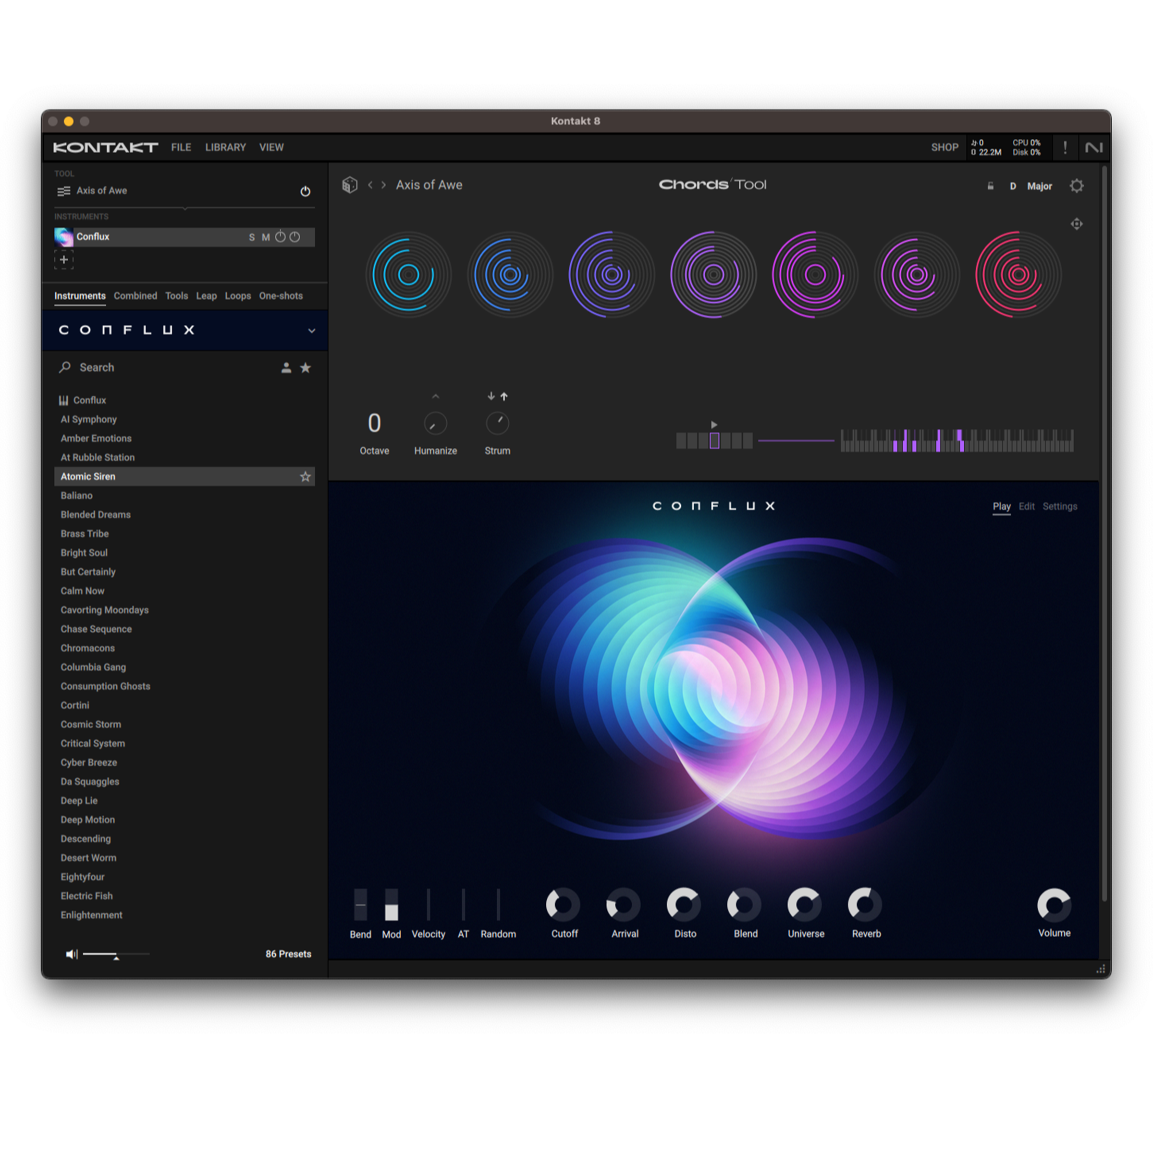Select the Cosmic Storm preset
The height and width of the screenshot is (1153, 1153).
click(x=91, y=724)
